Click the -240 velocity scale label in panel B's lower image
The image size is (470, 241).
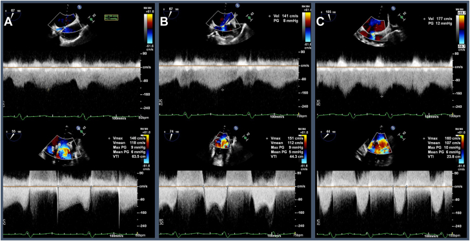tap(301, 226)
